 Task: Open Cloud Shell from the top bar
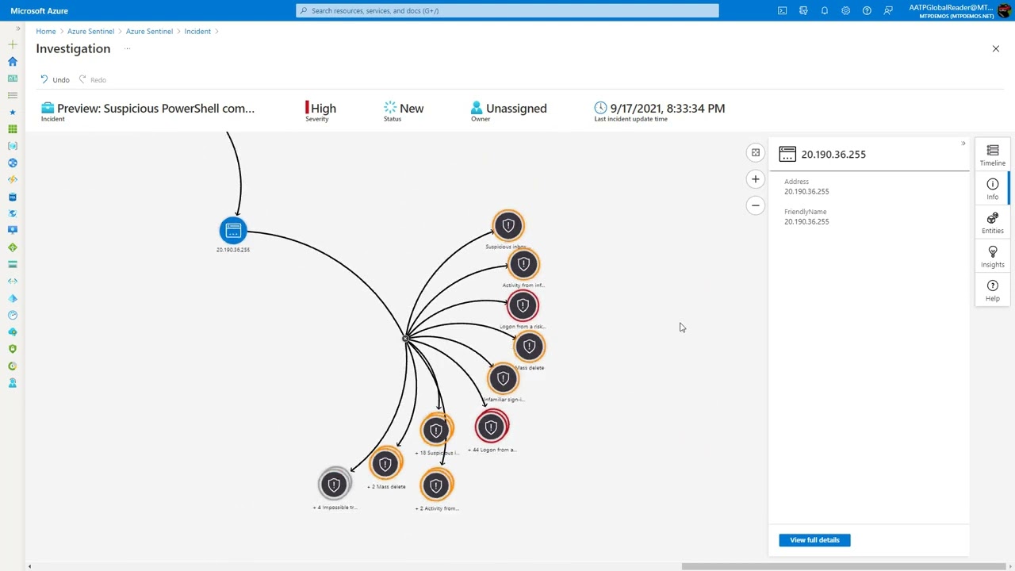pos(782,10)
